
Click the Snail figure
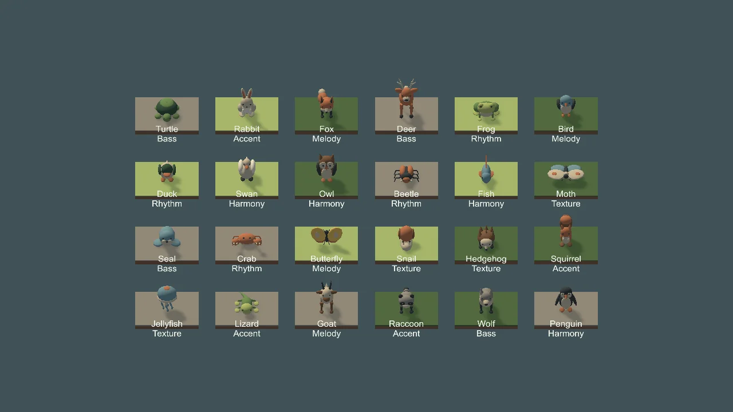[x=406, y=237]
